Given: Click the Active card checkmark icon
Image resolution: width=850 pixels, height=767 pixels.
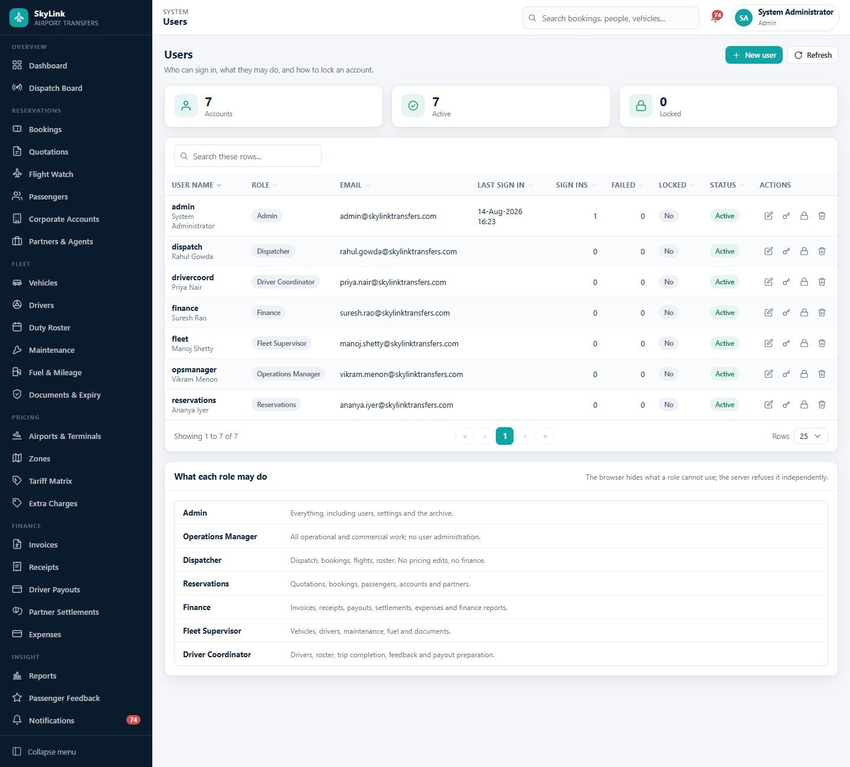Looking at the screenshot, I should (x=413, y=106).
